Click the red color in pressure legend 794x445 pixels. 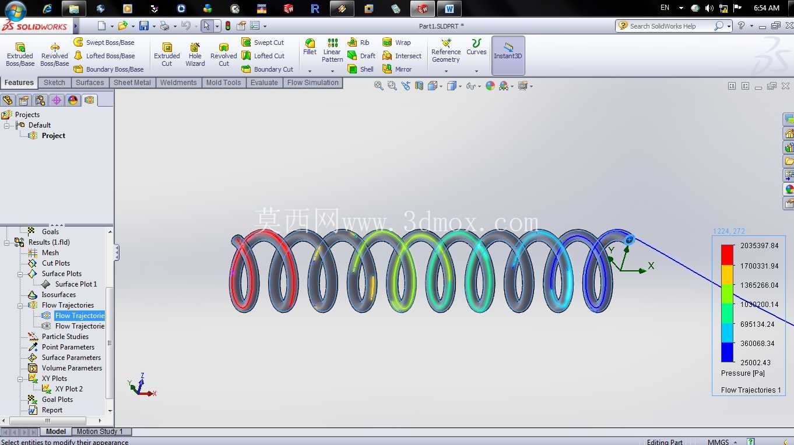727,254
